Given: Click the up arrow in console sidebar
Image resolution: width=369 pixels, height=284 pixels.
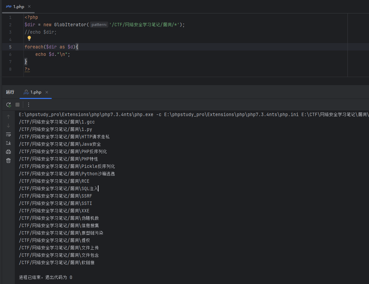Looking at the screenshot, I should (x=8, y=117).
